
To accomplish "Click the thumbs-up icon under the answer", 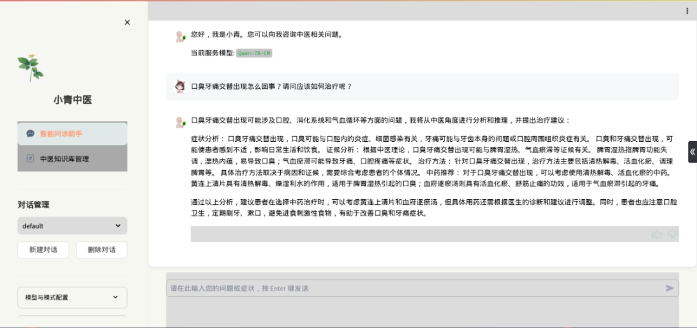I will [657, 234].
